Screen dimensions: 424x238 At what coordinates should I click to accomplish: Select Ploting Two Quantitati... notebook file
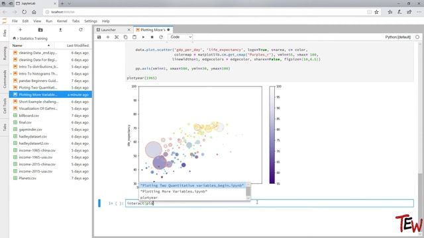(50, 88)
